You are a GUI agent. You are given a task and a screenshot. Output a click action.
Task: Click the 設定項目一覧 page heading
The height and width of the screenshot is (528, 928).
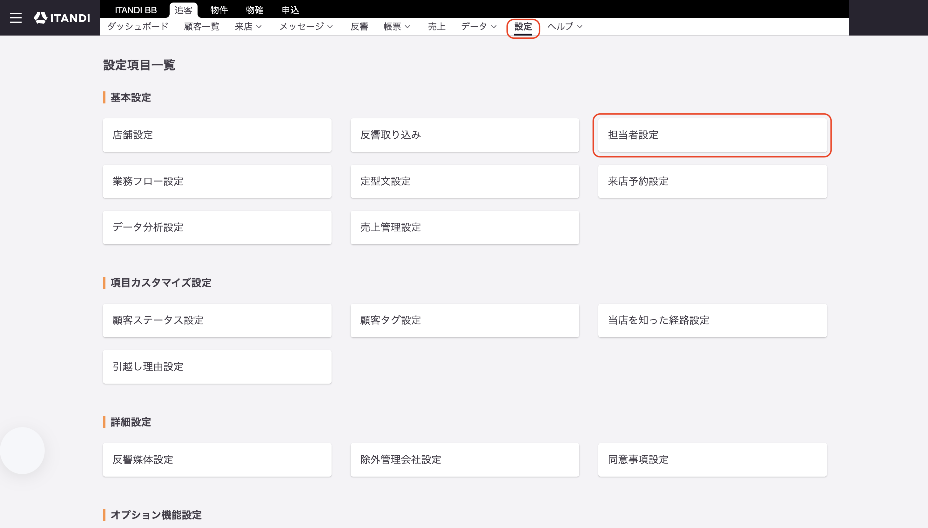point(139,65)
